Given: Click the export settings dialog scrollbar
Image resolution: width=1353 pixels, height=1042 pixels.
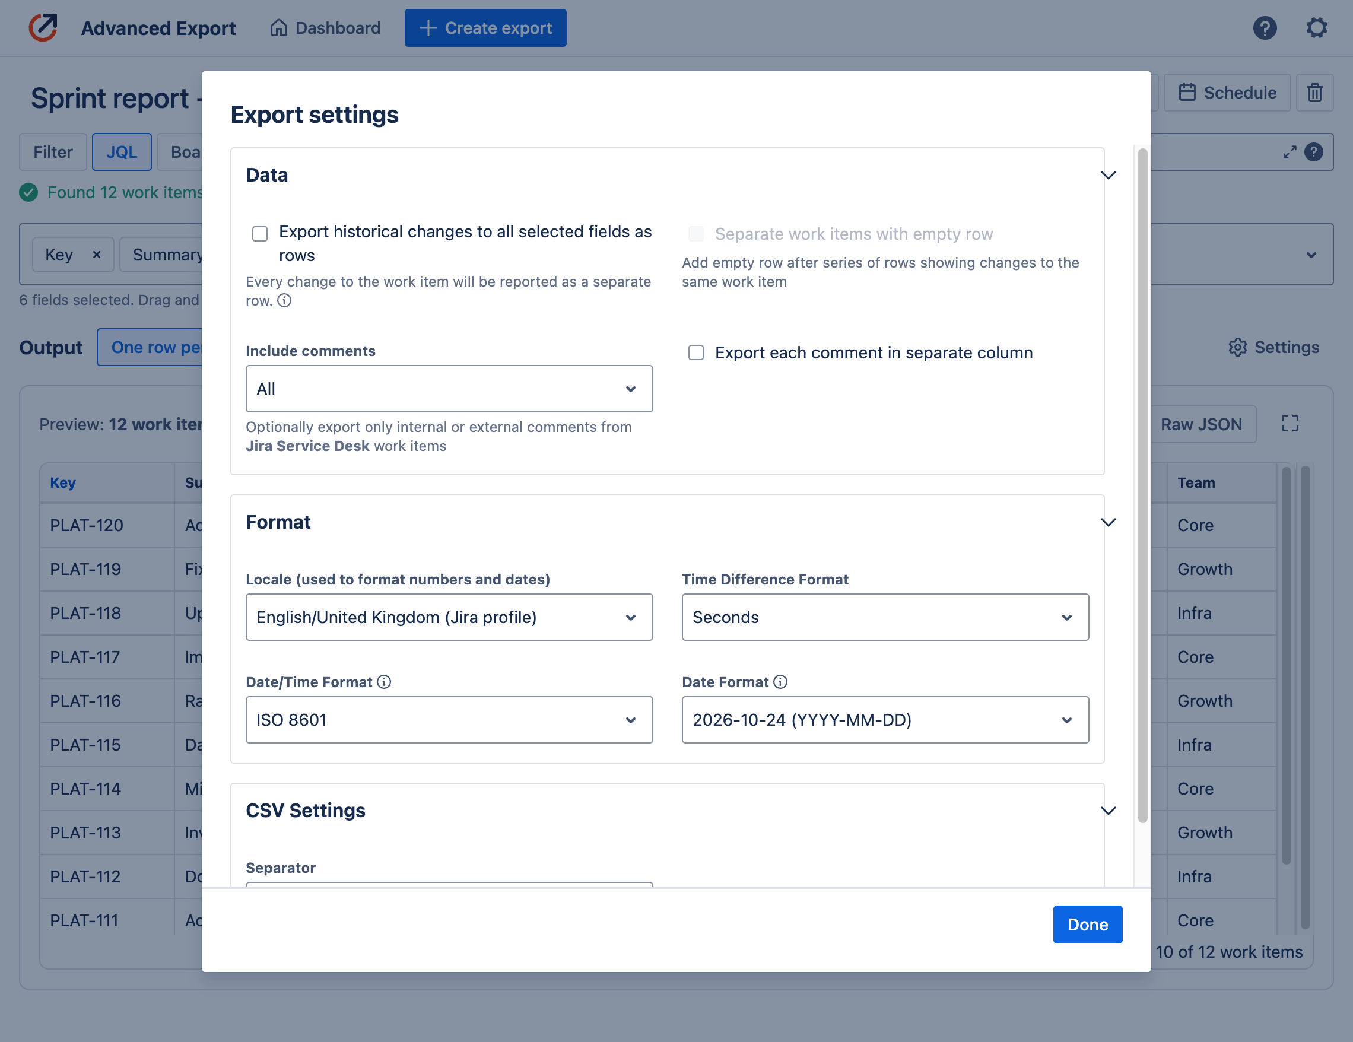Looking at the screenshot, I should click(x=1143, y=487).
